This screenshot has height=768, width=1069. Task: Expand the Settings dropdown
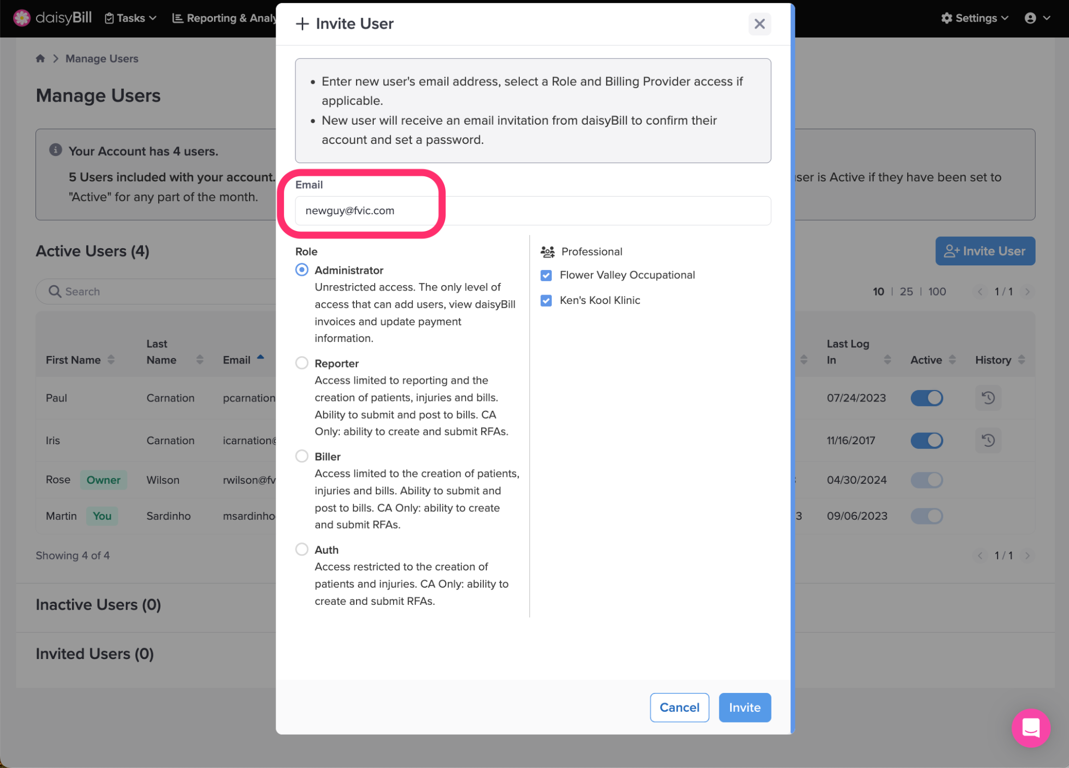[975, 18]
